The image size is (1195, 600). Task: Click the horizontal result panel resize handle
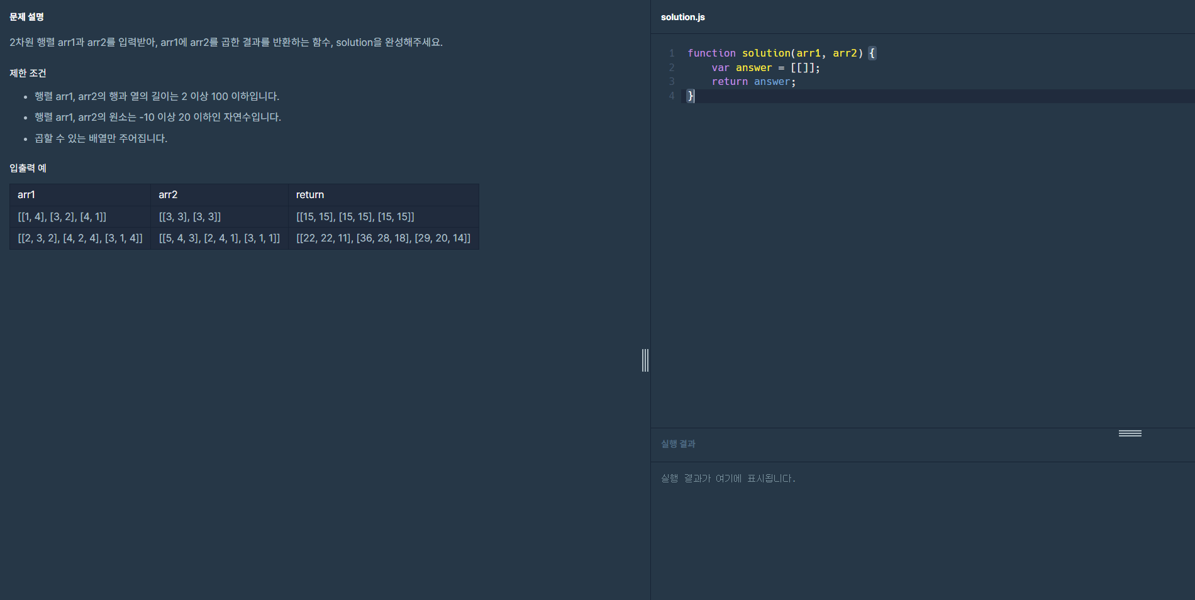1130,433
